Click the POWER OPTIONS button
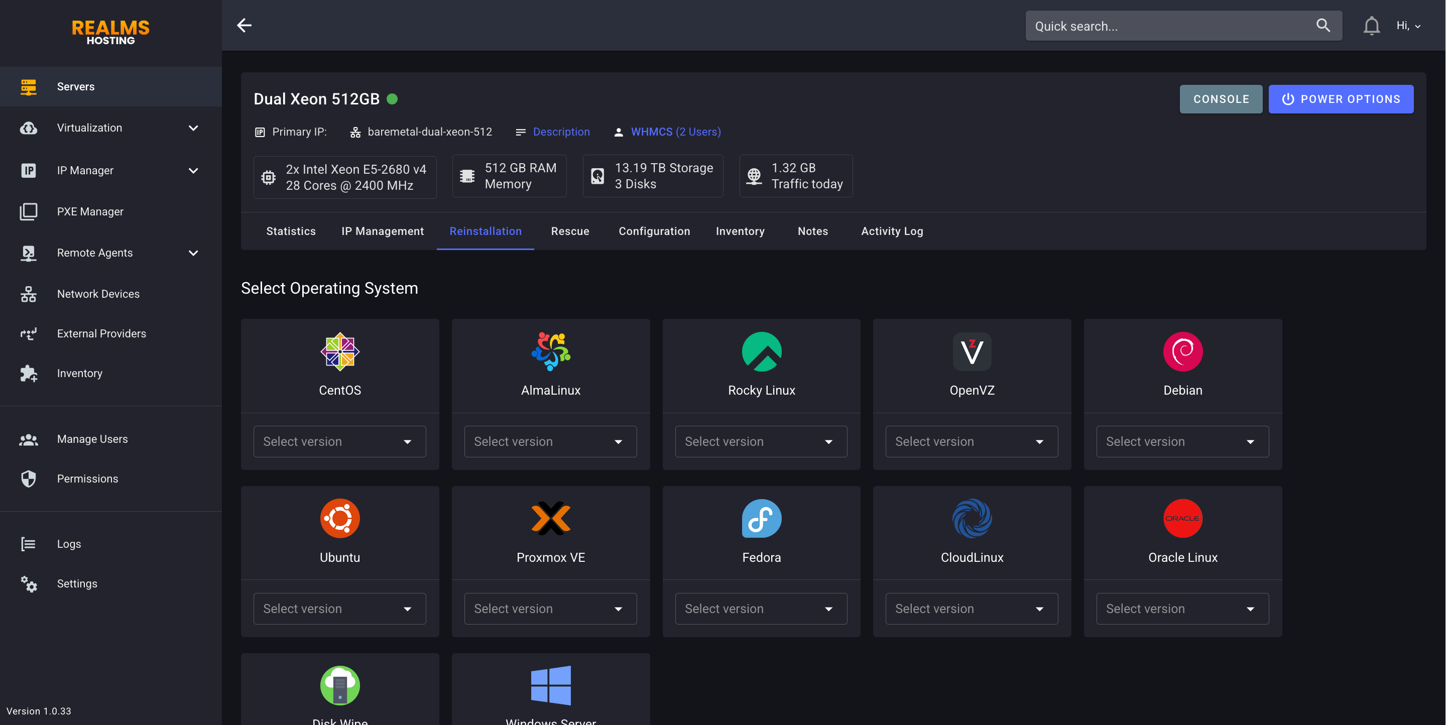Image resolution: width=1446 pixels, height=725 pixels. 1341,99
